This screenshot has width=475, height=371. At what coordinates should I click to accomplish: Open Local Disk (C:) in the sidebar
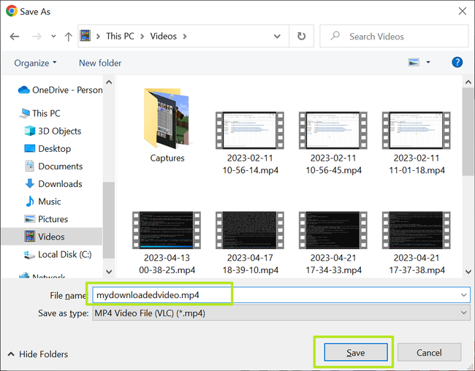[58, 254]
